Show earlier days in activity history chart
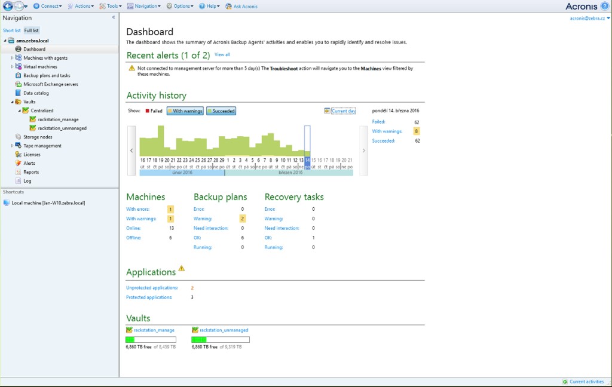Viewport: 612px width, 387px height. (x=131, y=150)
